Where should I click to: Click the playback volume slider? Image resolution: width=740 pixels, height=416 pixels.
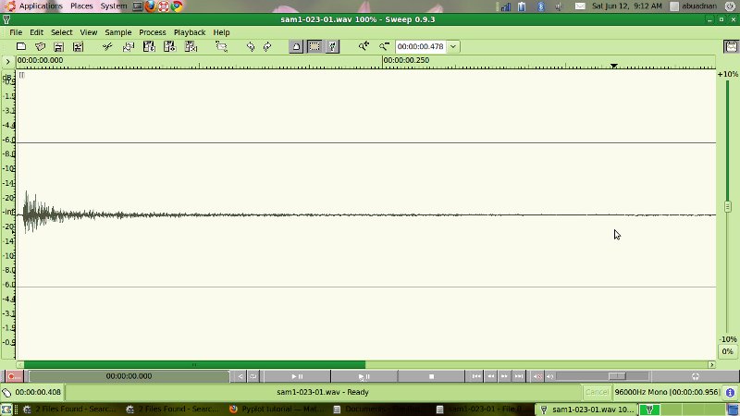(x=590, y=376)
